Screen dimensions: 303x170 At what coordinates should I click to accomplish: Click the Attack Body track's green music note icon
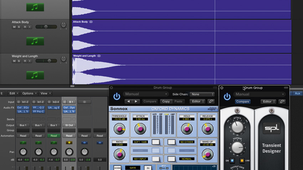click(x=35, y=41)
